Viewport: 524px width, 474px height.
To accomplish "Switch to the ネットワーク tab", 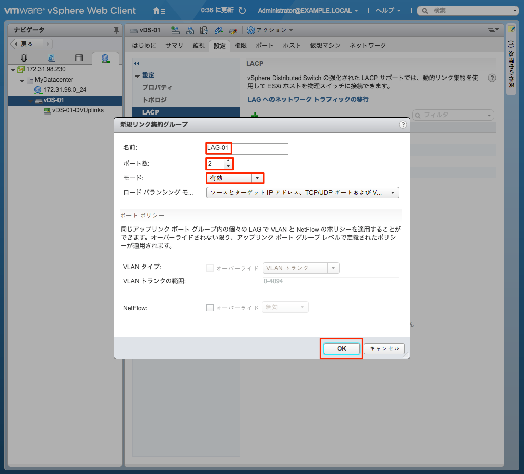I will coord(367,45).
